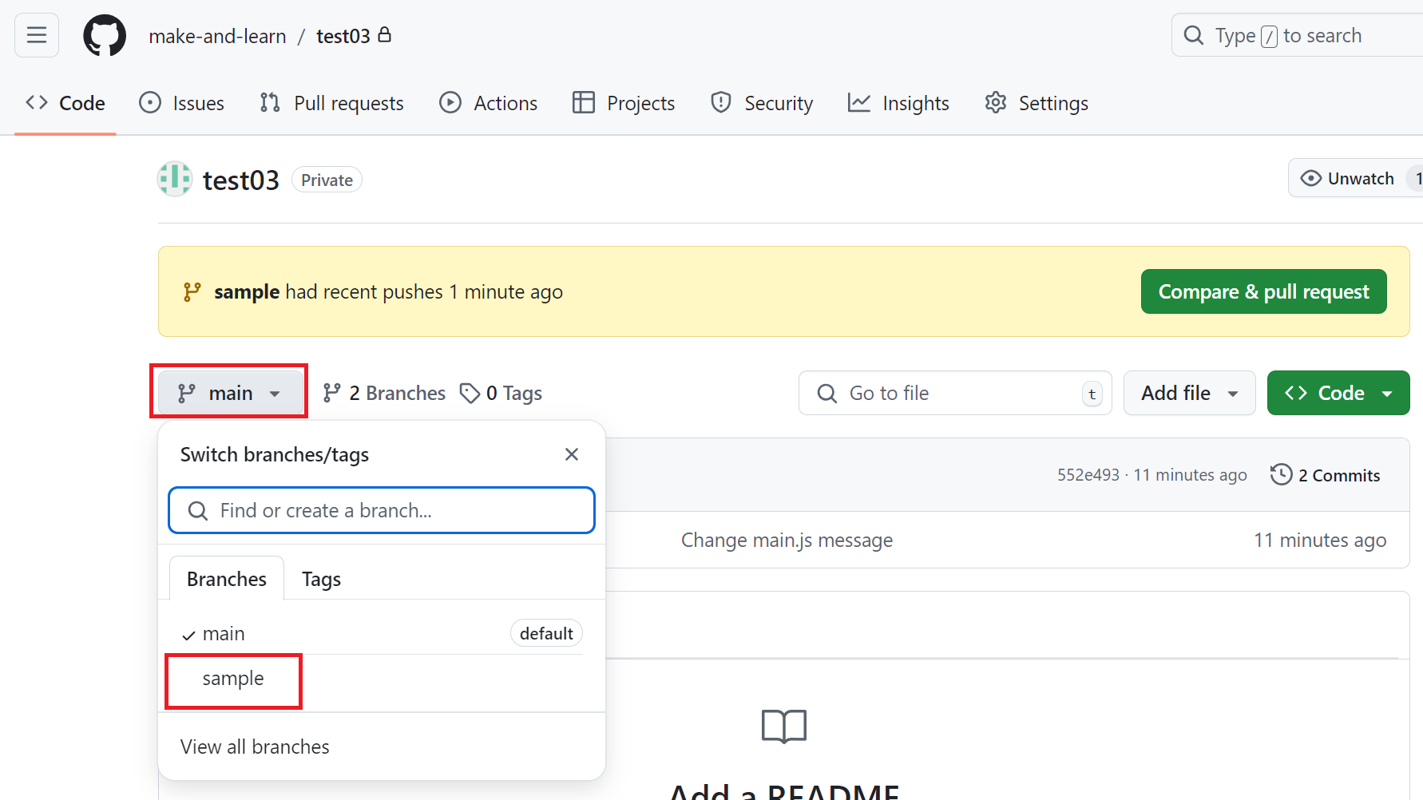Click the branch icon in yellow banner
1423x800 pixels.
(192, 292)
